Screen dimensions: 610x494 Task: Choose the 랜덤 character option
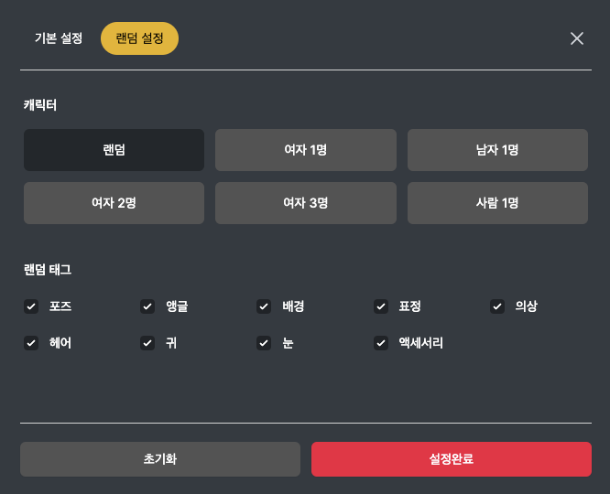pyautogui.click(x=114, y=150)
